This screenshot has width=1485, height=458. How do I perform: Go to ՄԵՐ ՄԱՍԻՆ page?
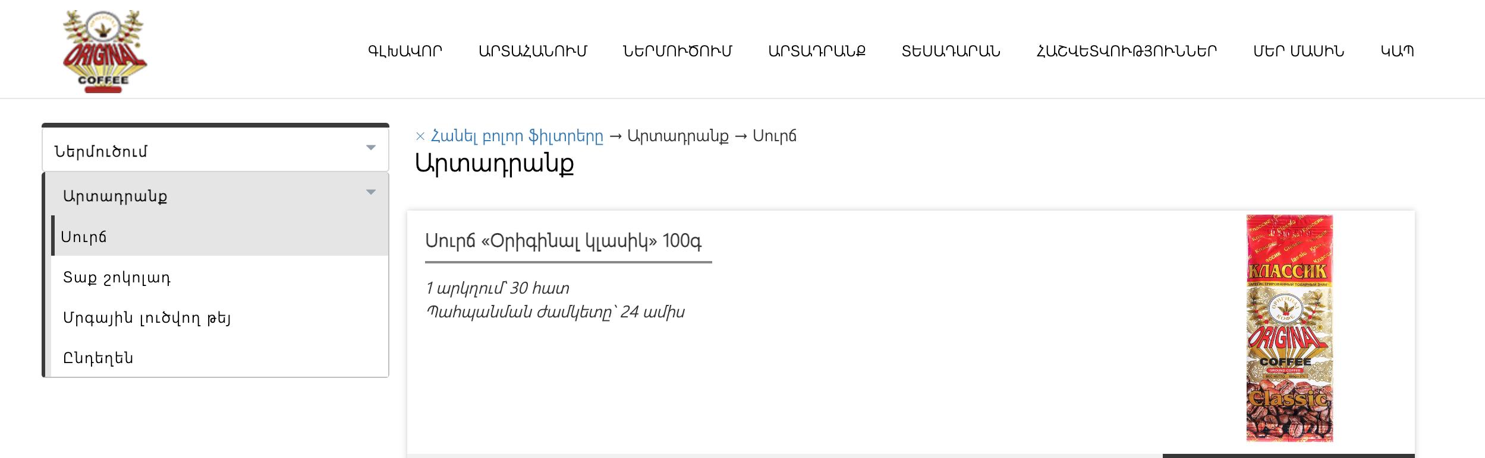point(1299,51)
